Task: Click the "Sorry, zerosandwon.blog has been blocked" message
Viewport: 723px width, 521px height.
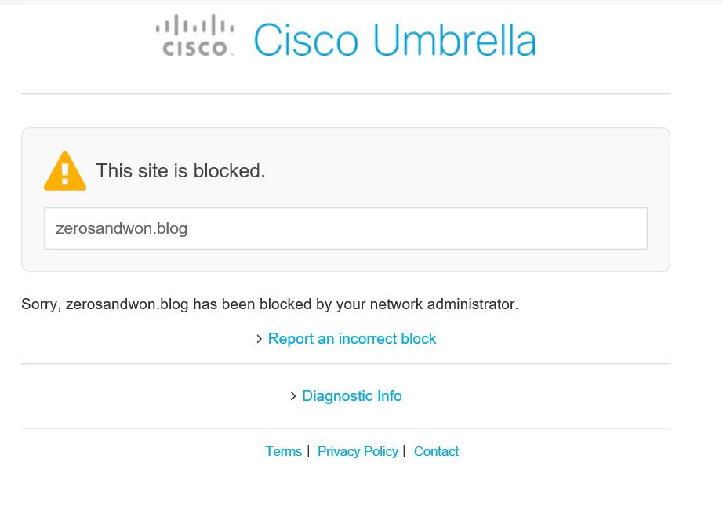Action: pos(270,304)
